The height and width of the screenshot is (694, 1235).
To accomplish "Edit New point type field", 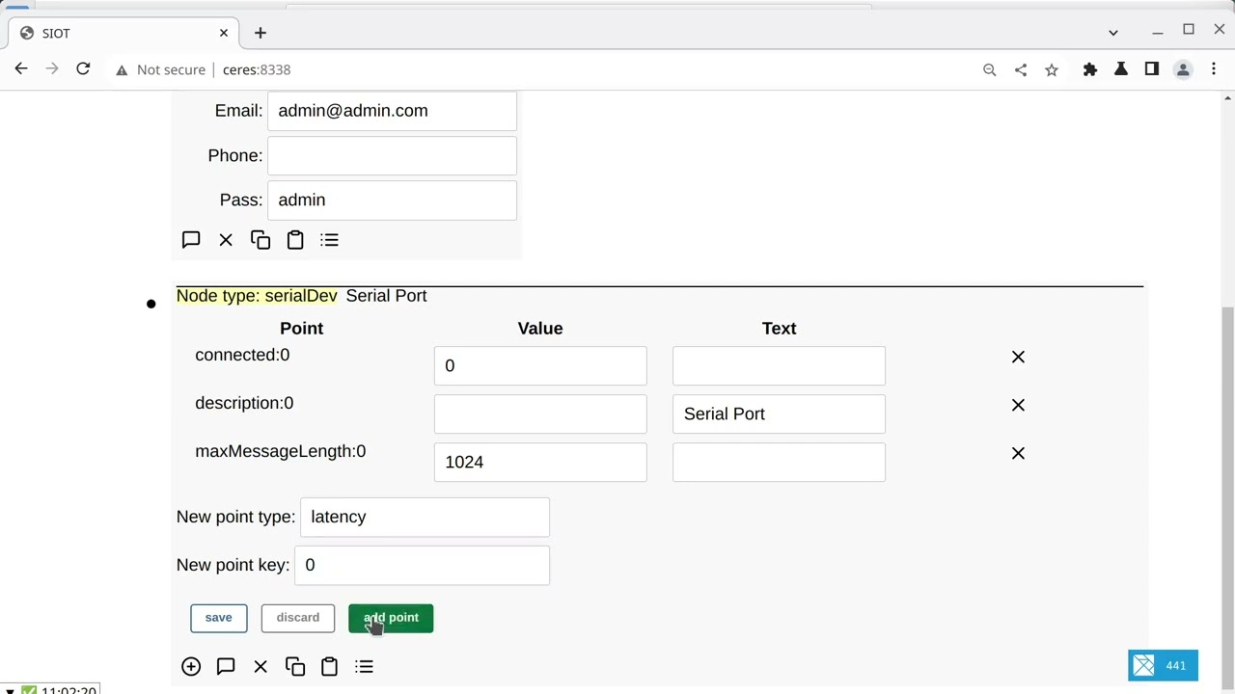I will coord(425,517).
